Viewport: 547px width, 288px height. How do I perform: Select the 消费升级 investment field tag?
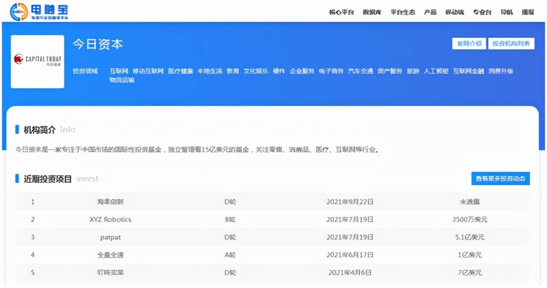pos(501,71)
